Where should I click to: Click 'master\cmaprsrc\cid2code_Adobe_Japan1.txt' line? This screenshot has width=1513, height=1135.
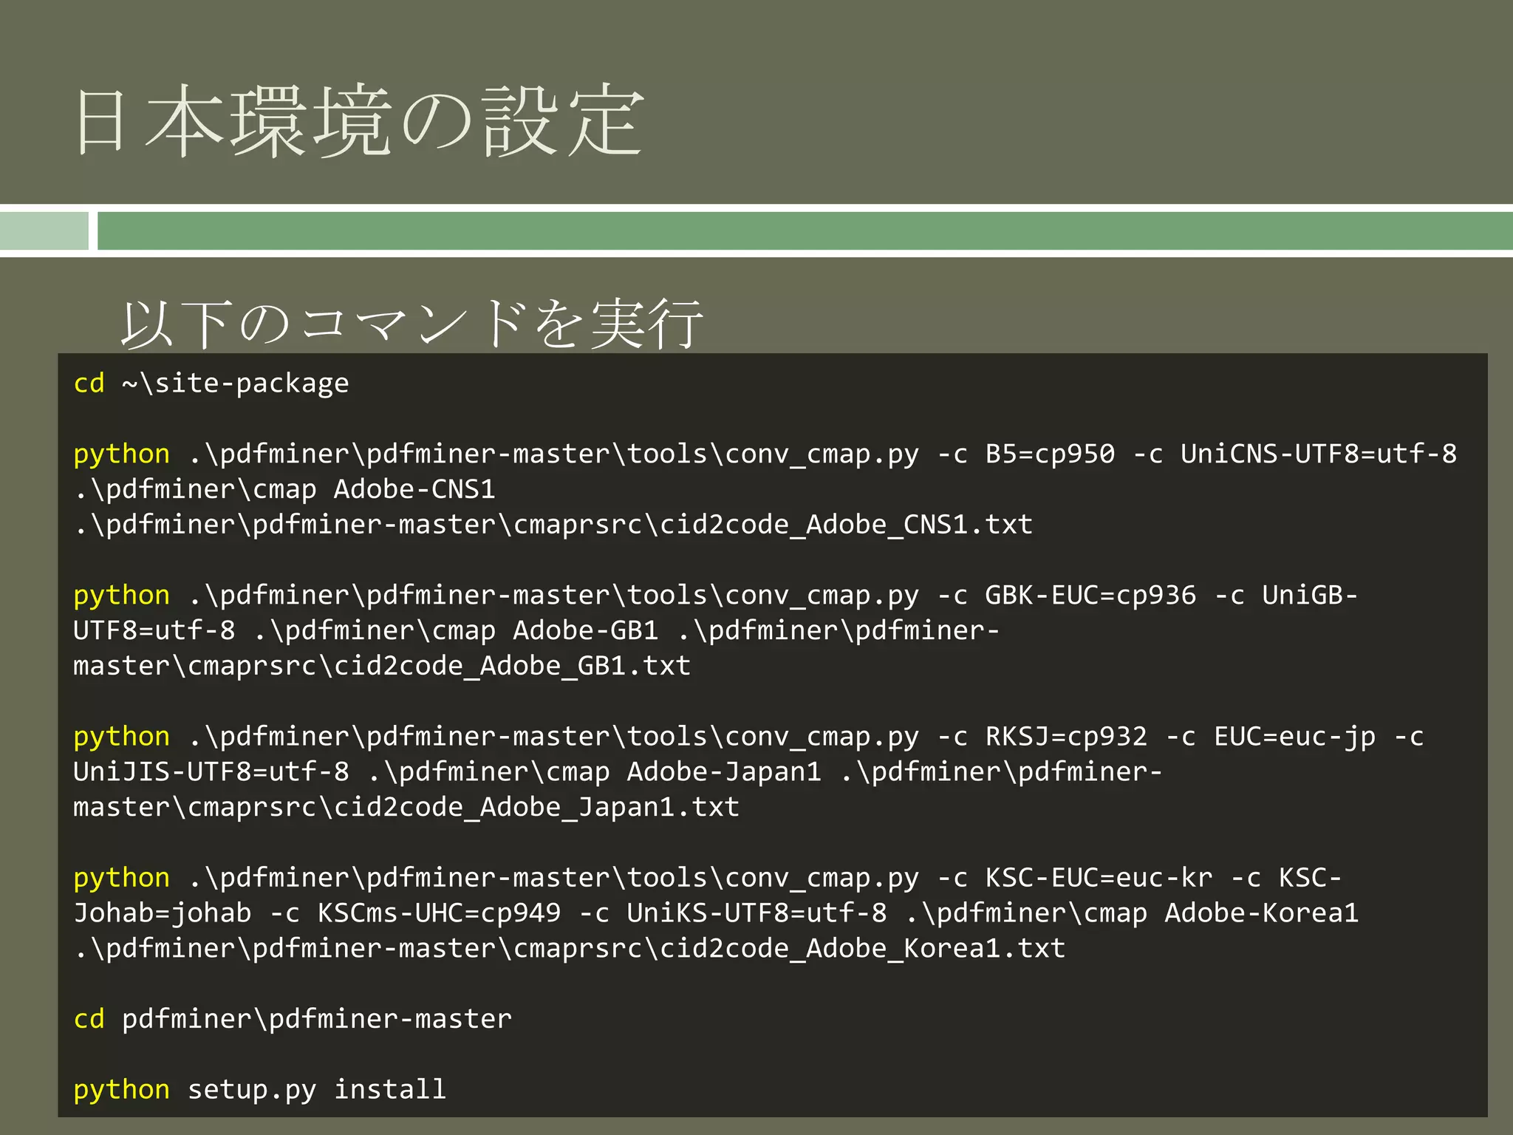pos(406,807)
